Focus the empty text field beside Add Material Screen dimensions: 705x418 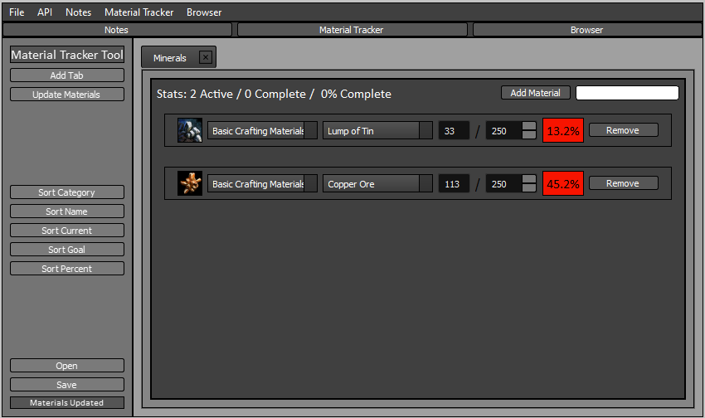[x=627, y=93]
